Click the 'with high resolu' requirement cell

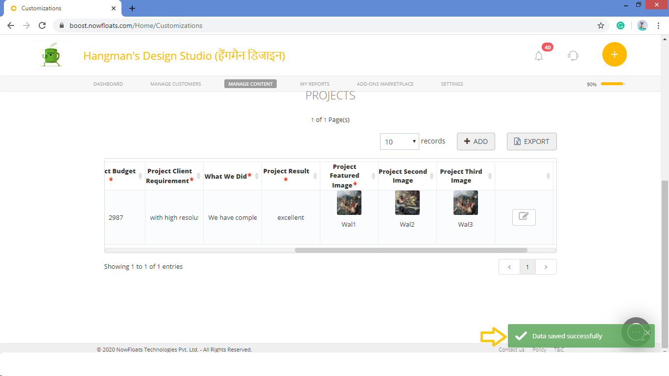click(x=174, y=218)
